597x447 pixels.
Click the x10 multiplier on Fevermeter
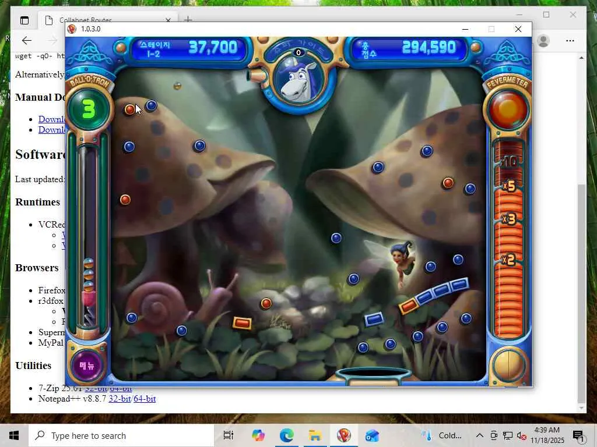click(x=508, y=162)
